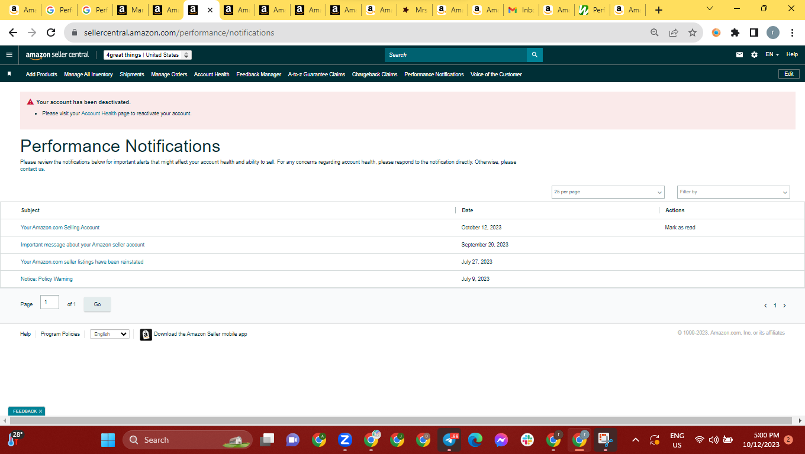Go to Account Health in the nav bar
Viewport: 805px width, 454px height.
pyautogui.click(x=212, y=74)
